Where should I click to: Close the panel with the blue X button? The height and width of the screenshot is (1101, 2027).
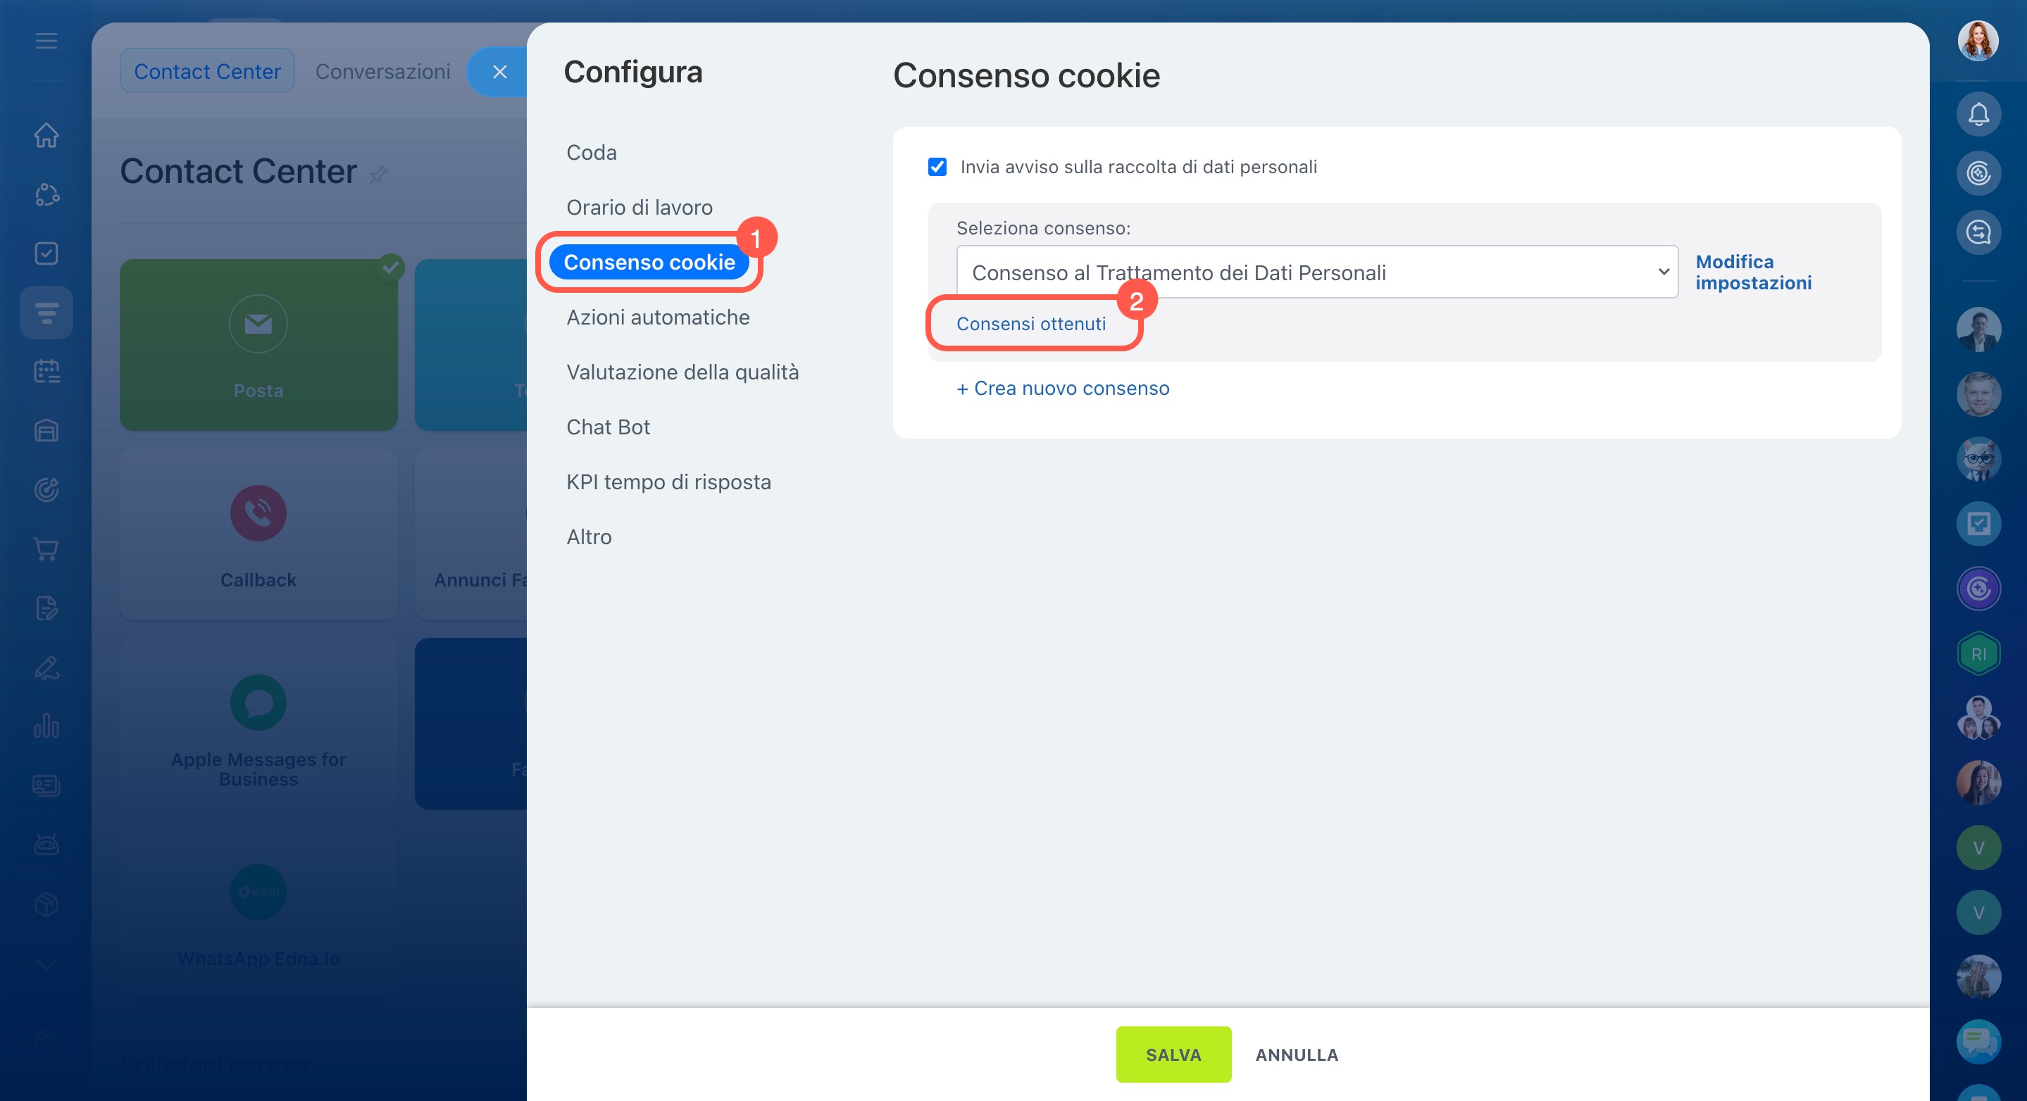499,72
